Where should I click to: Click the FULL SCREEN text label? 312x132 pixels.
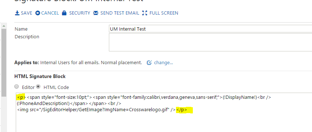164,13
